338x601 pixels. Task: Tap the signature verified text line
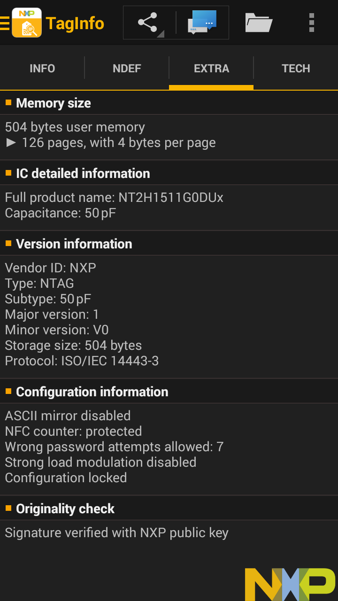[116, 533]
